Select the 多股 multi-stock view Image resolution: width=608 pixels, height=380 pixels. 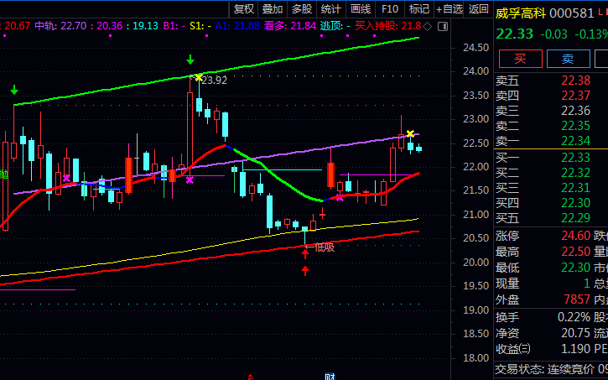302,9
